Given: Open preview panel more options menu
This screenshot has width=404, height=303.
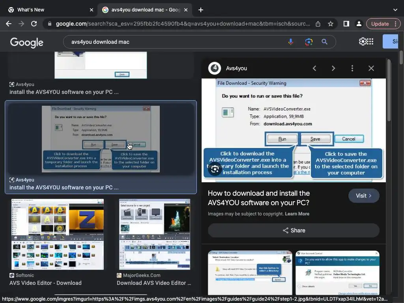Looking at the screenshot, I should [x=352, y=68].
